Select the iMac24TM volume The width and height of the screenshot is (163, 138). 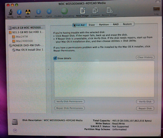point(27,37)
